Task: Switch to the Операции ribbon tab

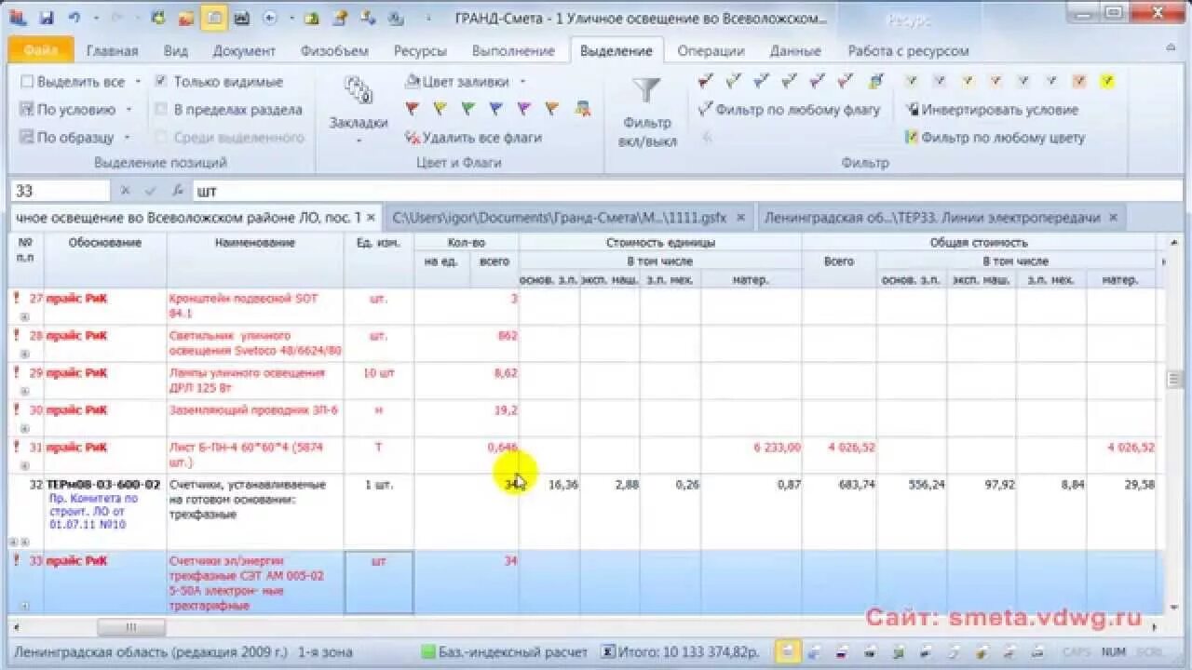Action: tap(711, 50)
